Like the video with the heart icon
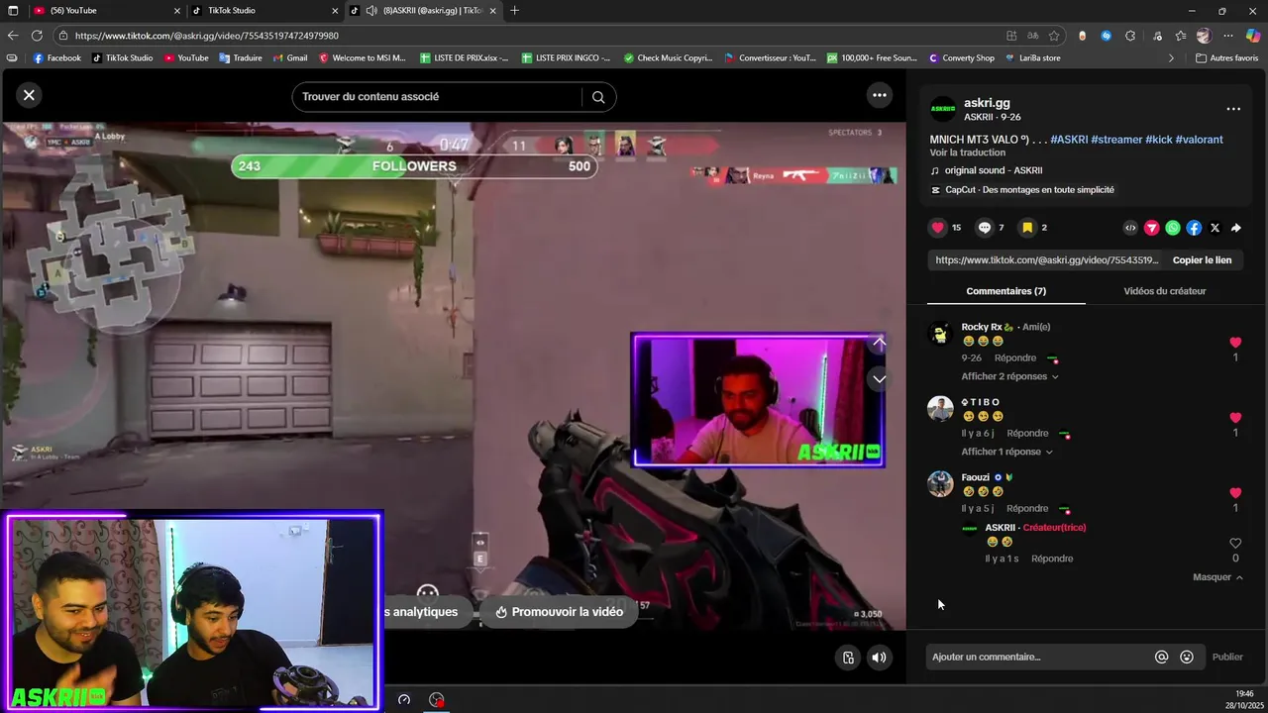 click(938, 228)
